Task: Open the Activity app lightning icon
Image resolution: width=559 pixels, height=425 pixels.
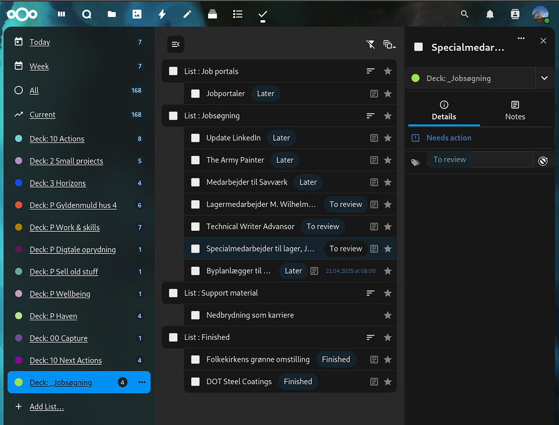Action: coord(162,14)
